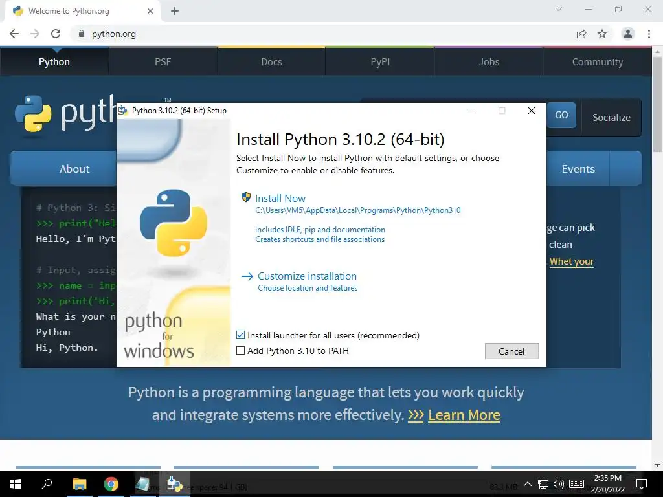The height and width of the screenshot is (497, 663).
Task: Click the Customize installation arrow icon
Action: (247, 276)
